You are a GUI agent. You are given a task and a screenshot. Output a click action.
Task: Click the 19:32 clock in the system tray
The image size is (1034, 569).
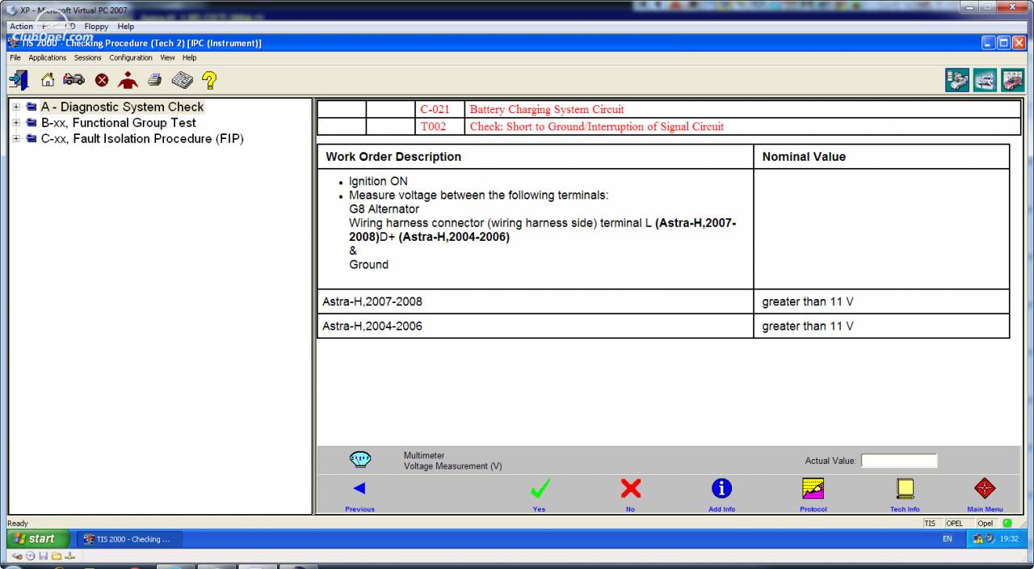coord(1009,539)
